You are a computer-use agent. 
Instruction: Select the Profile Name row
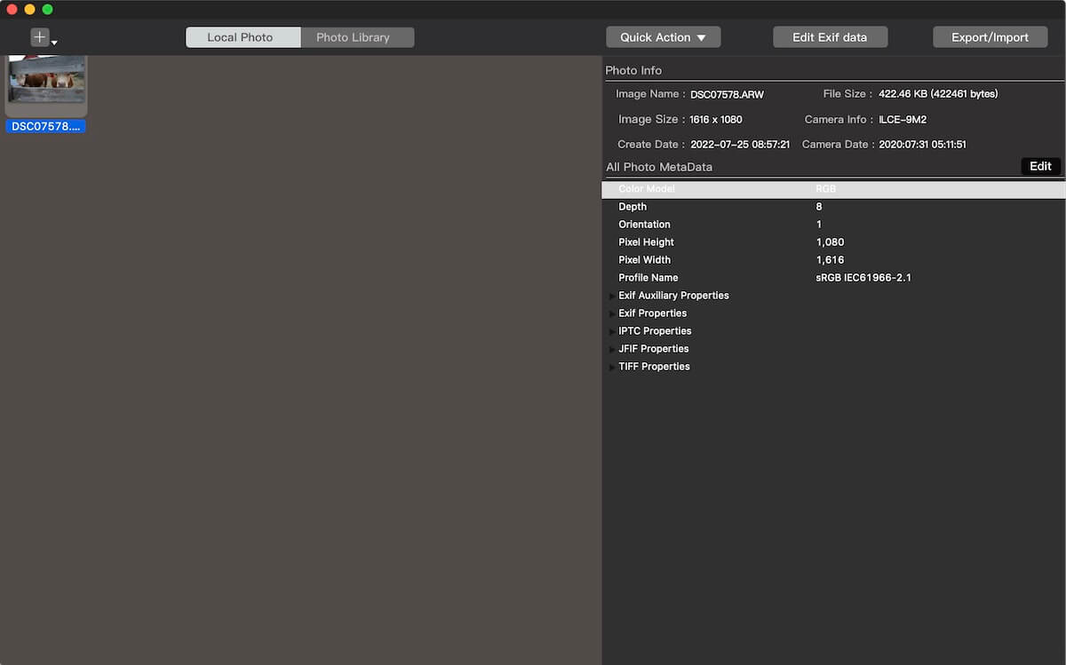tap(833, 278)
